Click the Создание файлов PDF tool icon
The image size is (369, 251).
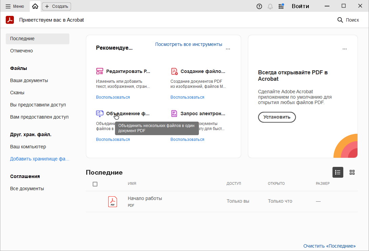click(174, 71)
